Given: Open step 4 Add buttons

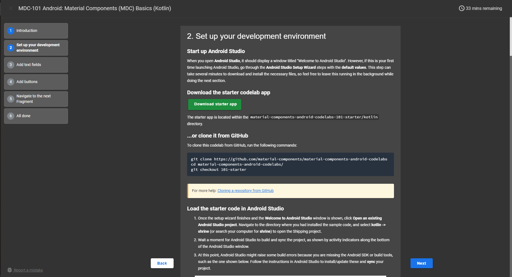Looking at the screenshot, I should [36, 82].
